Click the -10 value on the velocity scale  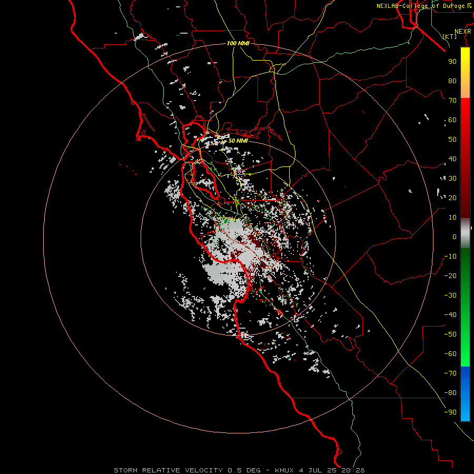pyautogui.click(x=450, y=256)
